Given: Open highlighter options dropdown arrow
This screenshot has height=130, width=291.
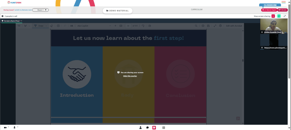Looking at the screenshot, I should click(29, 26).
